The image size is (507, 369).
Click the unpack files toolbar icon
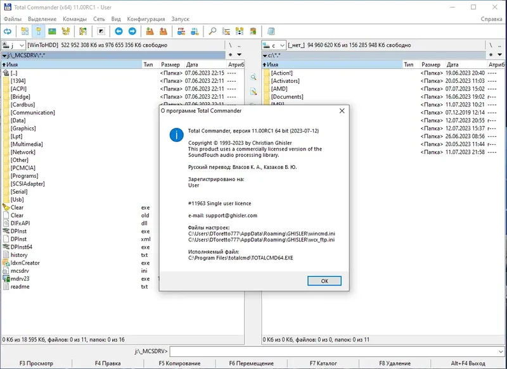(x=164, y=31)
